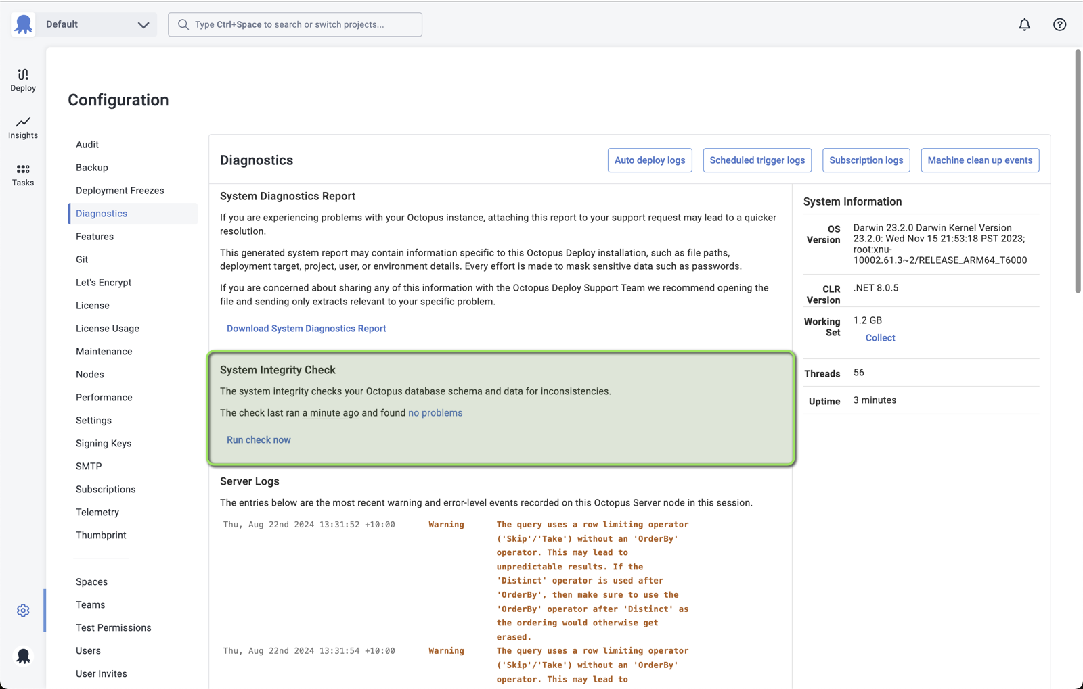Click the Configuration gear icon
1083x689 pixels.
point(23,611)
